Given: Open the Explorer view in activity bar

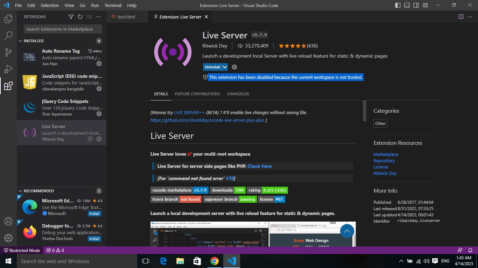Looking at the screenshot, I should 8,19.
